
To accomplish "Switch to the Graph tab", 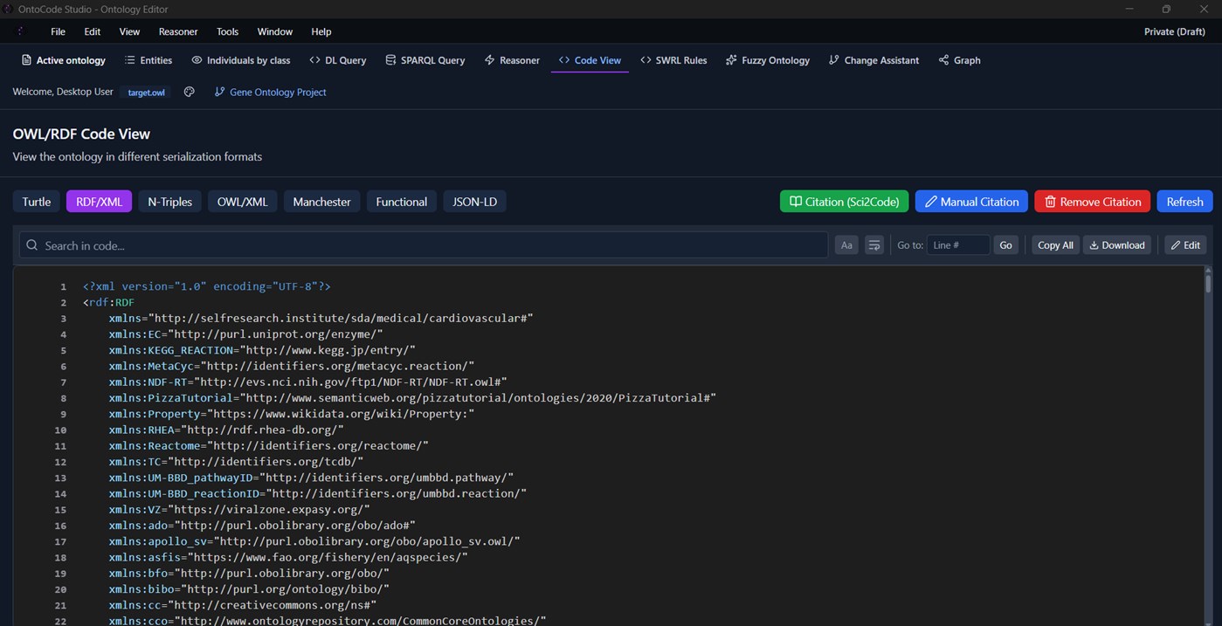I will (x=959, y=60).
